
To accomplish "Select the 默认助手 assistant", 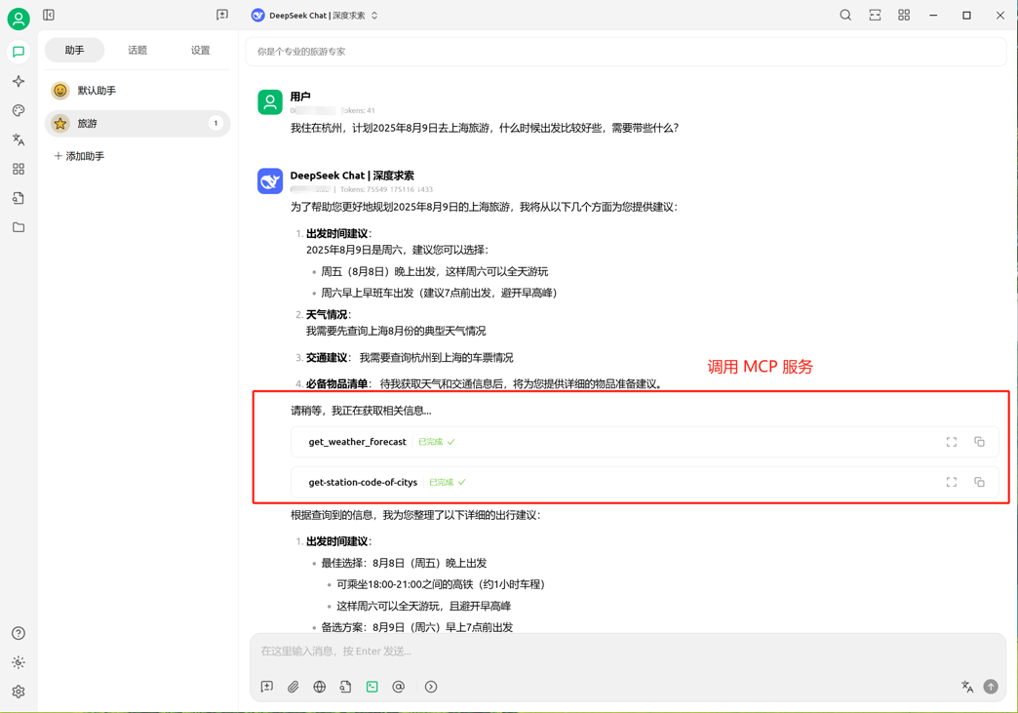I will click(137, 91).
